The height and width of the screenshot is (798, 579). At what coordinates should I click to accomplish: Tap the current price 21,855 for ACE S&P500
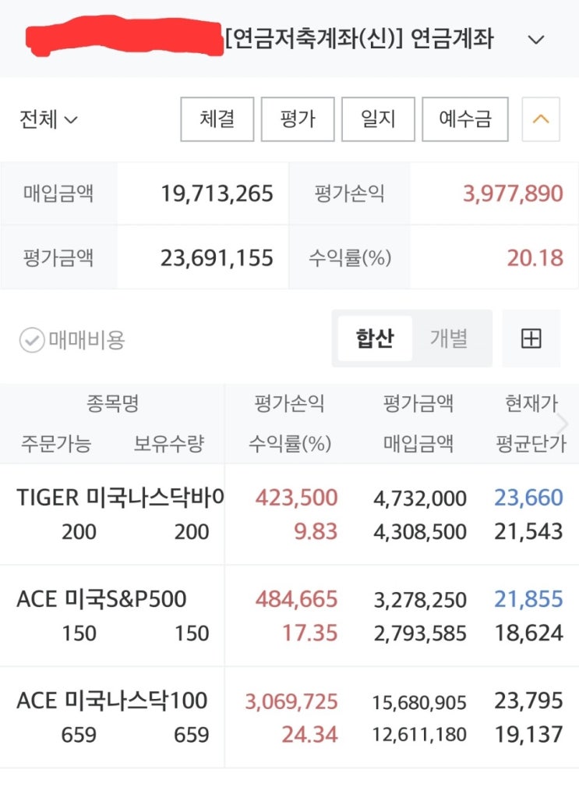528,599
